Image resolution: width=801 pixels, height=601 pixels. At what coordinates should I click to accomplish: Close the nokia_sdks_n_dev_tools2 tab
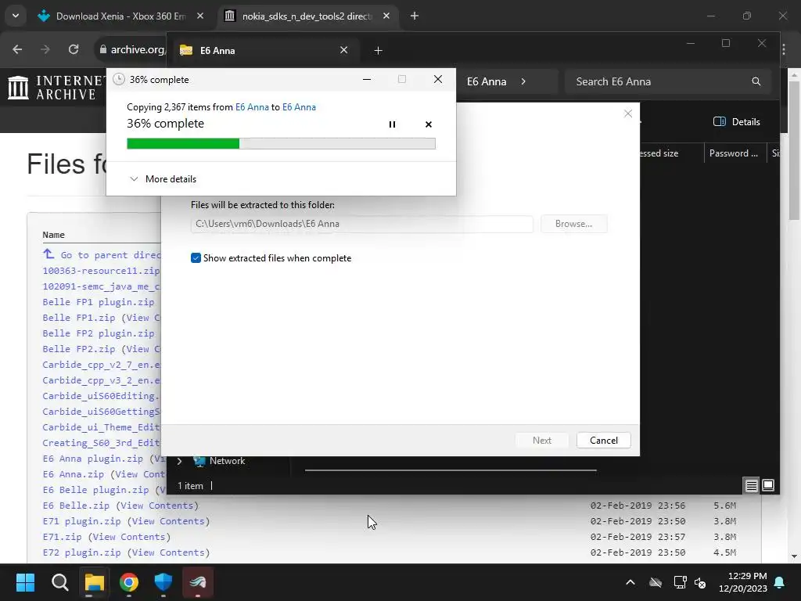tap(386, 16)
